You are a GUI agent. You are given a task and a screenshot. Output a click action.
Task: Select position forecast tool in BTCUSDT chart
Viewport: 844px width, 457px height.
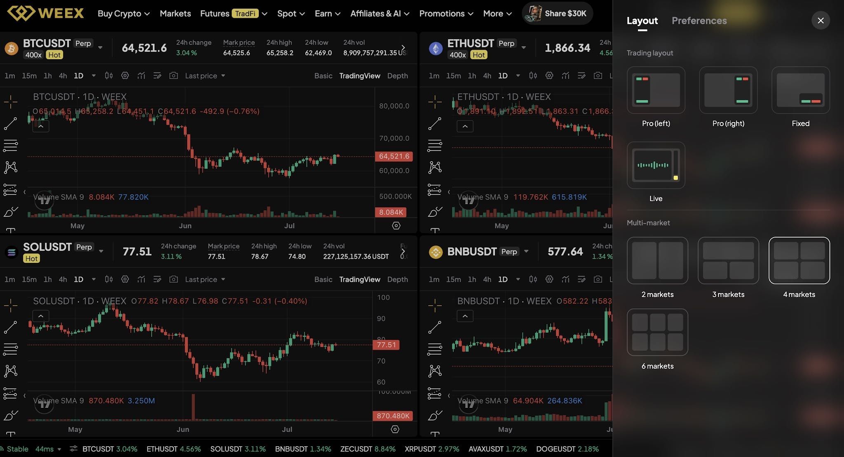click(11, 190)
